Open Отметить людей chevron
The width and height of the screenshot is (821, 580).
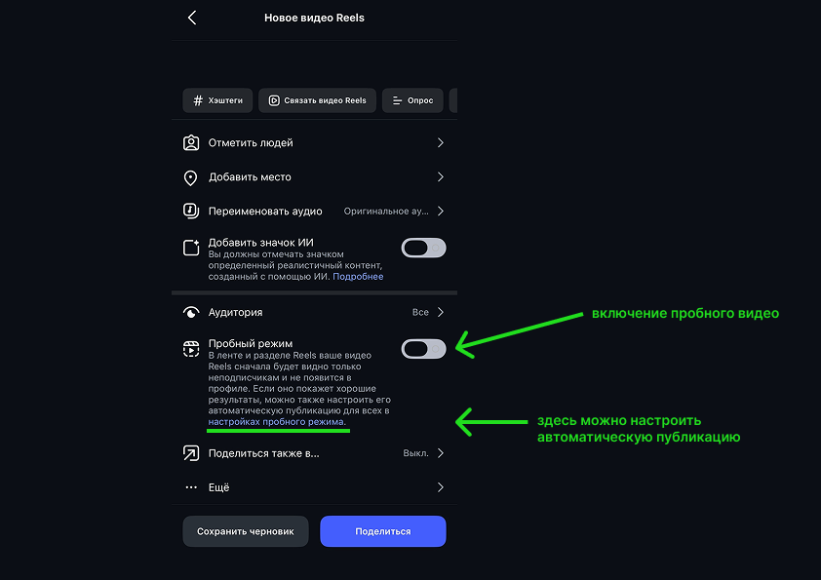(441, 143)
